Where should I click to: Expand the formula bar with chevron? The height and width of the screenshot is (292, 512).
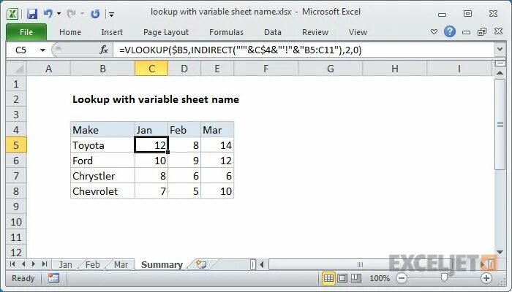pos(500,50)
